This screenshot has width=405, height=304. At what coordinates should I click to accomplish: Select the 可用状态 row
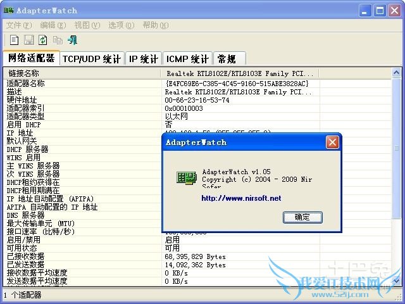point(197,248)
